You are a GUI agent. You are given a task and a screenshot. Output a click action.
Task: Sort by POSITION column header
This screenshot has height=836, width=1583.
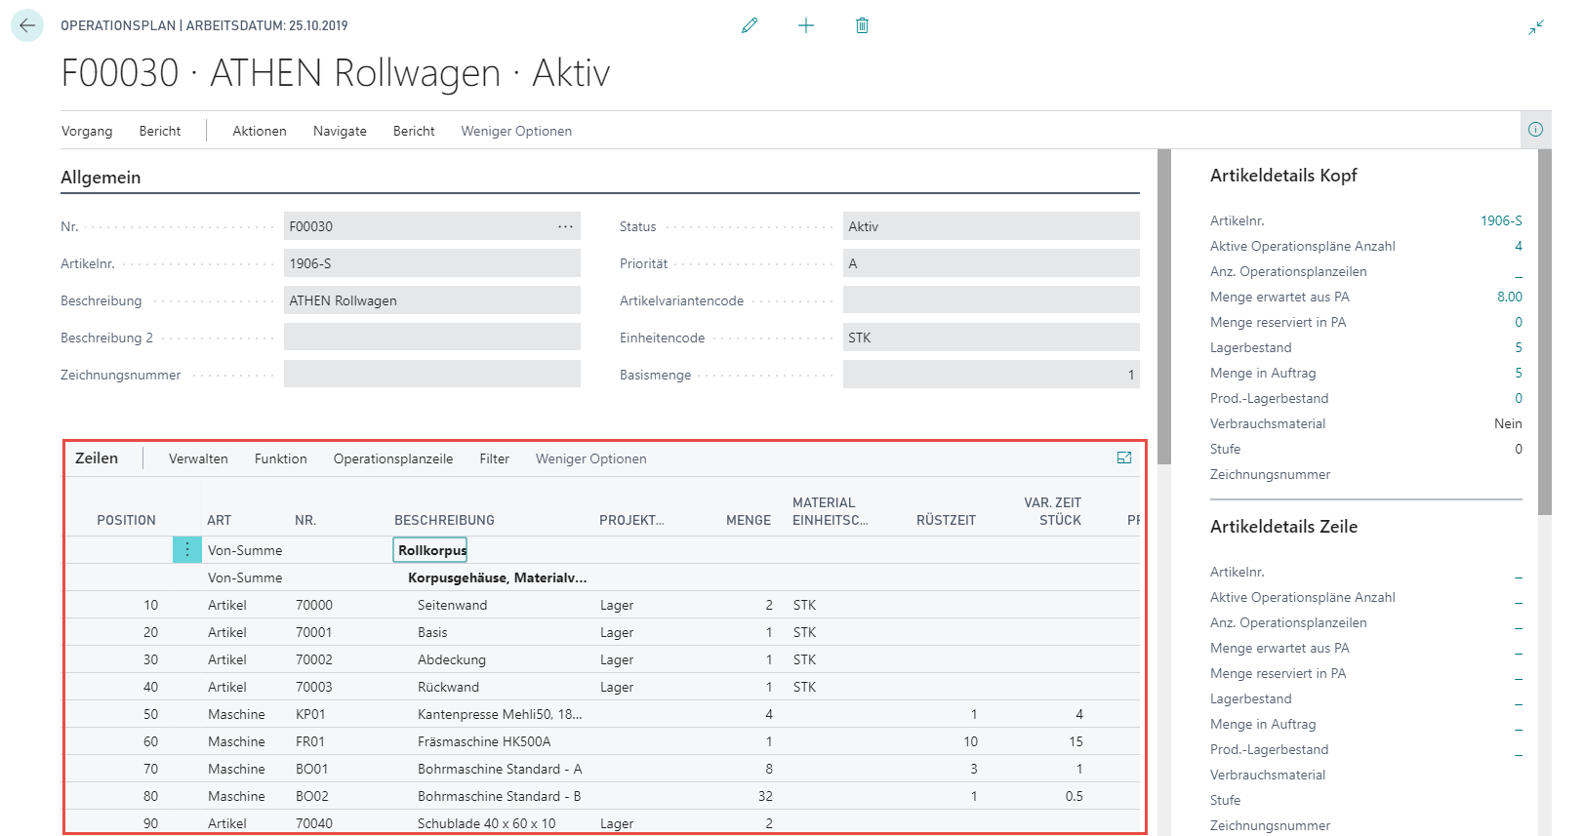click(126, 520)
